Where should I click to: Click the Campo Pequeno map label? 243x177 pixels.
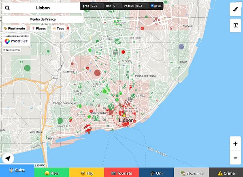coord(106,38)
